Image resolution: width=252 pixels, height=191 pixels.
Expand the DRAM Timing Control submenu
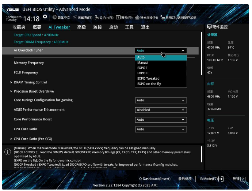coord(30,82)
